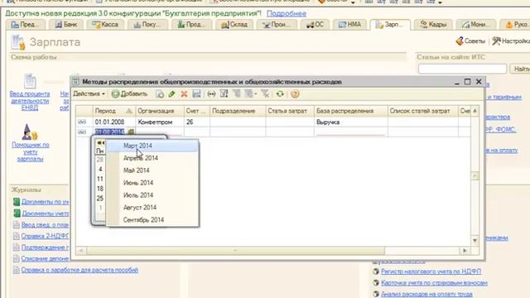Screen dimensions: 530x298
Task: Open the Действия dropdown menu
Action: 89,94
